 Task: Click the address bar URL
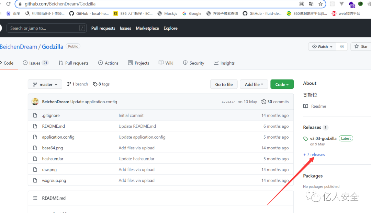click(x=60, y=4)
